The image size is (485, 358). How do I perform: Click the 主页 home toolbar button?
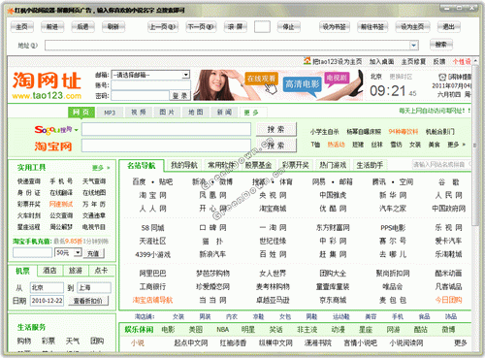pyautogui.click(x=22, y=27)
